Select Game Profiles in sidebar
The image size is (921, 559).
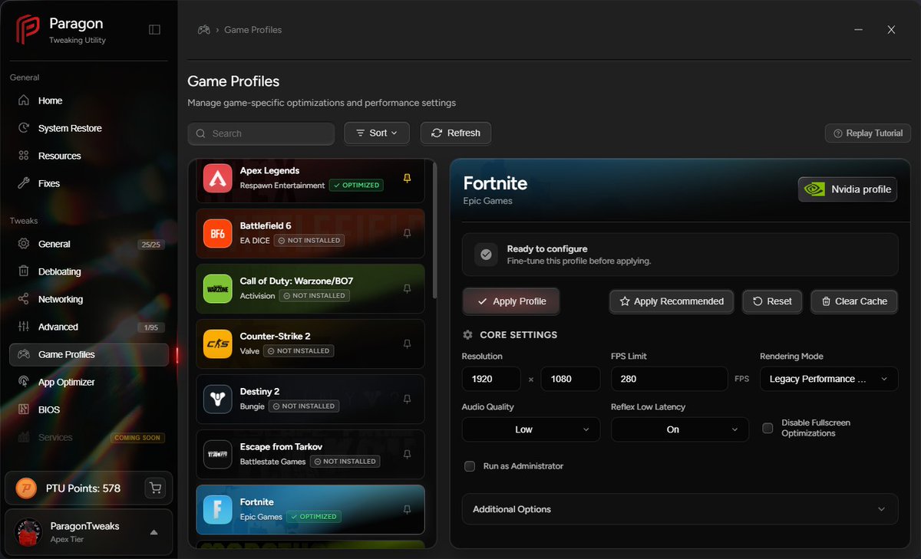point(89,354)
